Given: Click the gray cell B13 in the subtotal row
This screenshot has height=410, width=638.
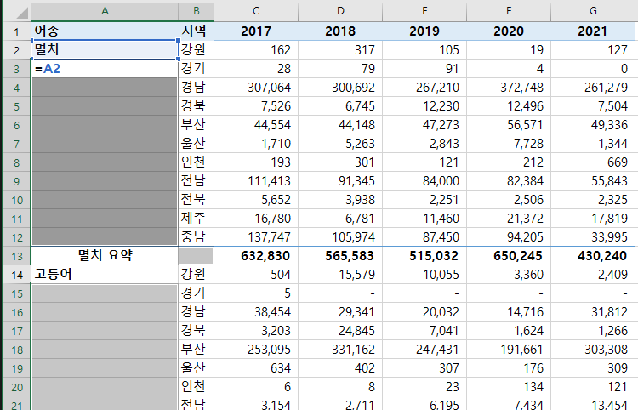Looking at the screenshot, I should (x=197, y=255).
